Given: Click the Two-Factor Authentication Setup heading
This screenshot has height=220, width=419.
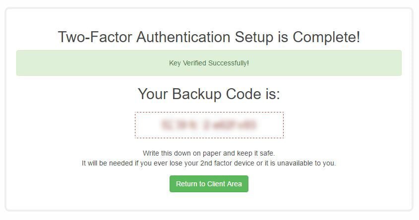Looking at the screenshot, I should coord(209,37).
